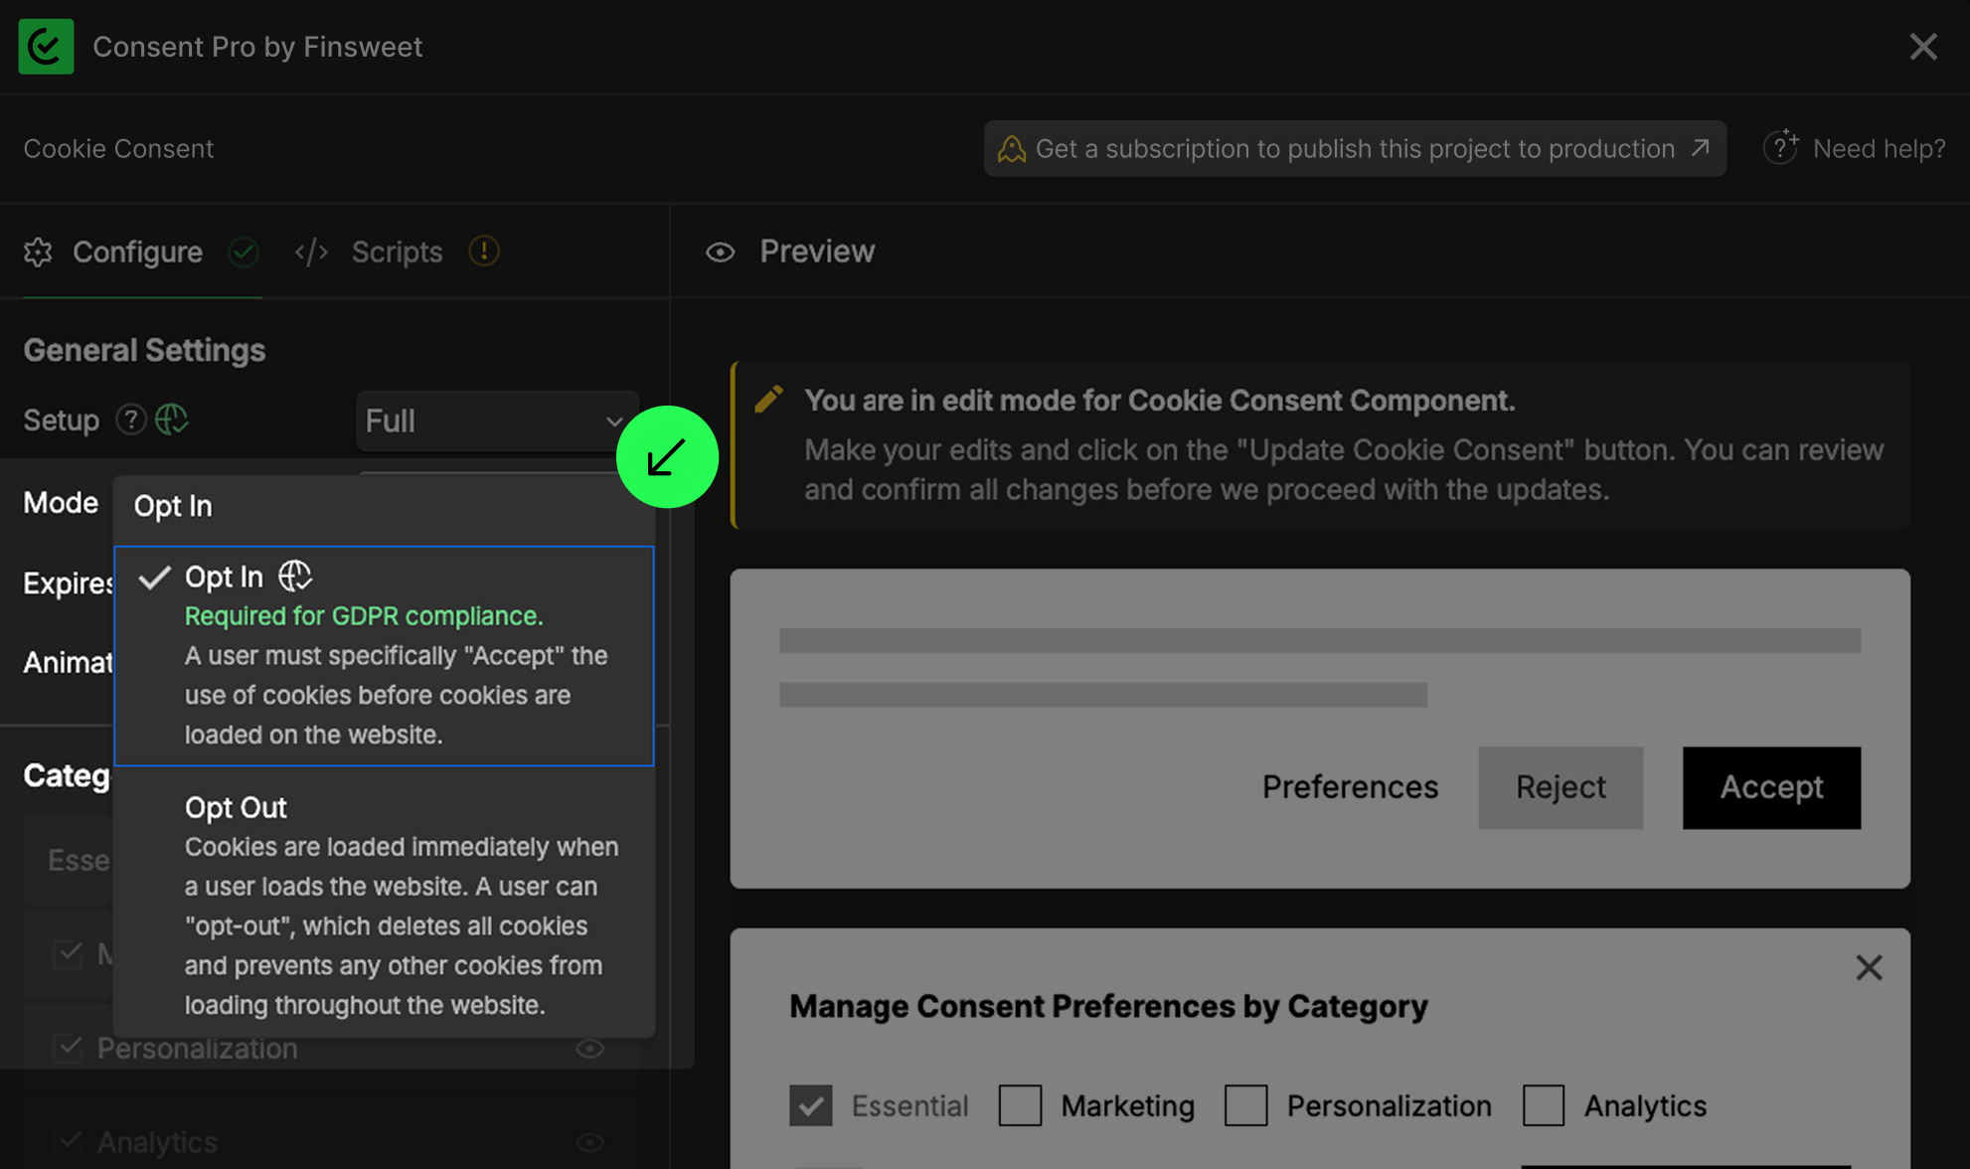Check the Marketing checkbox in preview
This screenshot has height=1169, width=1970.
click(1020, 1105)
